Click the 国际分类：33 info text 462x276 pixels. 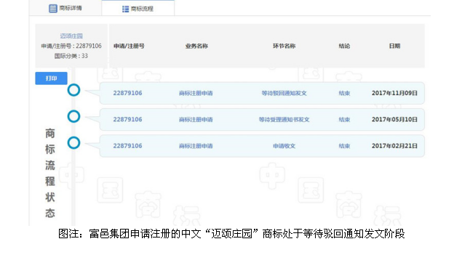click(71, 56)
